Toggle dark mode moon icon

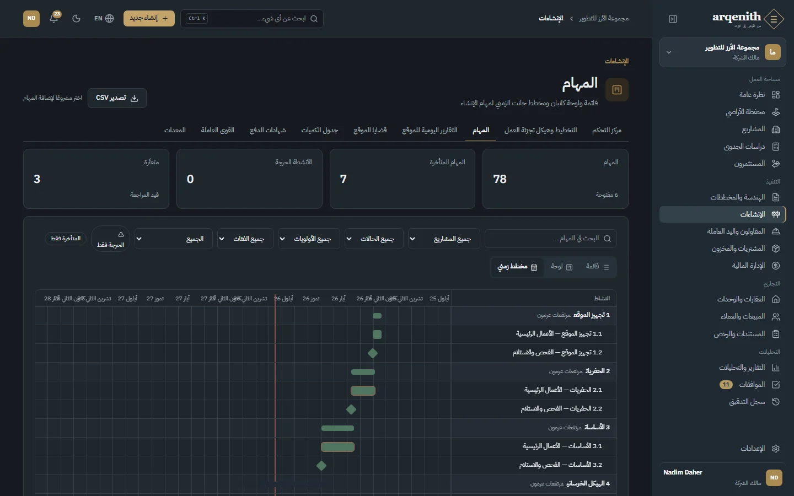(76, 18)
